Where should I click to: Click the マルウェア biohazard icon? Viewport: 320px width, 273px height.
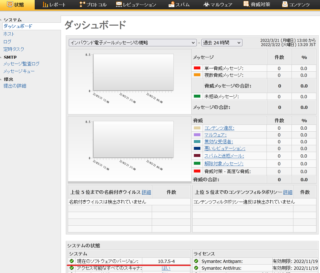point(206,5)
